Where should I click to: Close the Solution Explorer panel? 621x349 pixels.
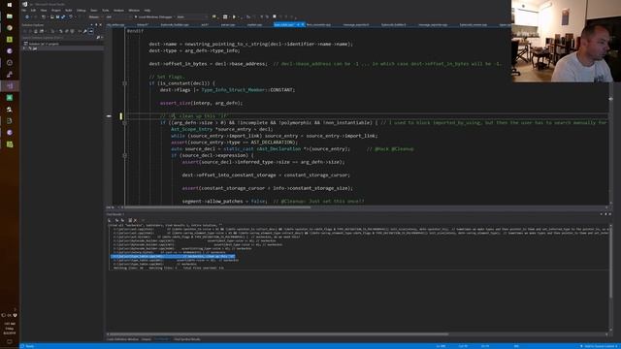pyautogui.click(x=100, y=25)
